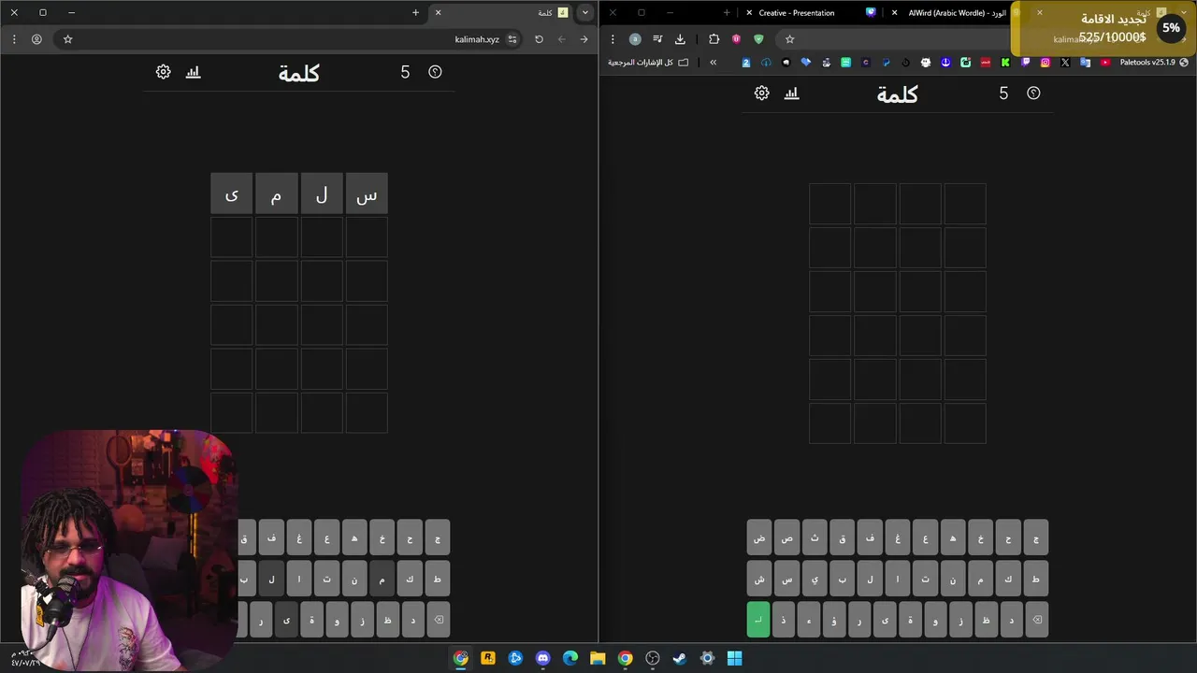Click ش key on right keyboard
This screenshot has width=1197, height=673.
pos(759,579)
